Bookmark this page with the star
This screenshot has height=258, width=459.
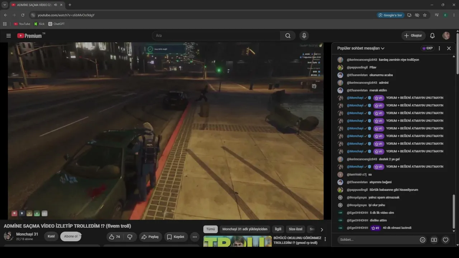tap(425, 15)
